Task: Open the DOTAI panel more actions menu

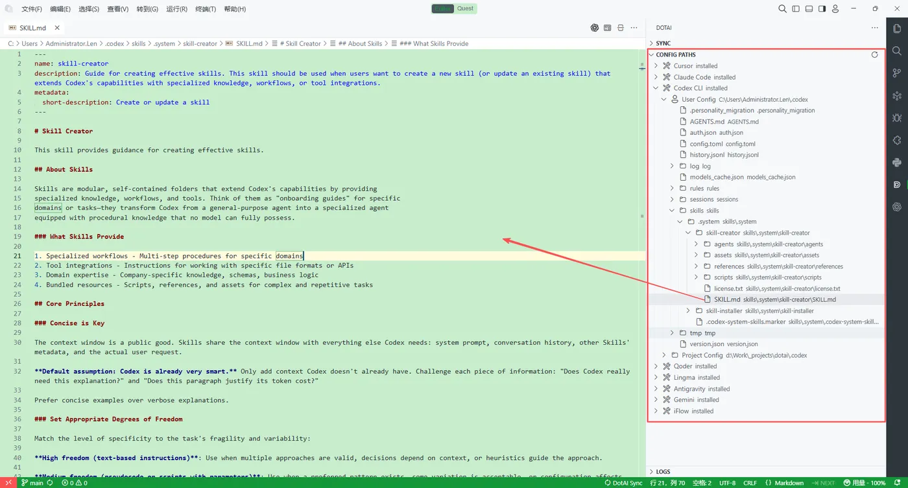Action: click(874, 28)
